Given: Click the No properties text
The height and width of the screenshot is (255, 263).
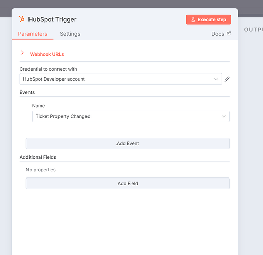Looking at the screenshot, I should point(41,170).
